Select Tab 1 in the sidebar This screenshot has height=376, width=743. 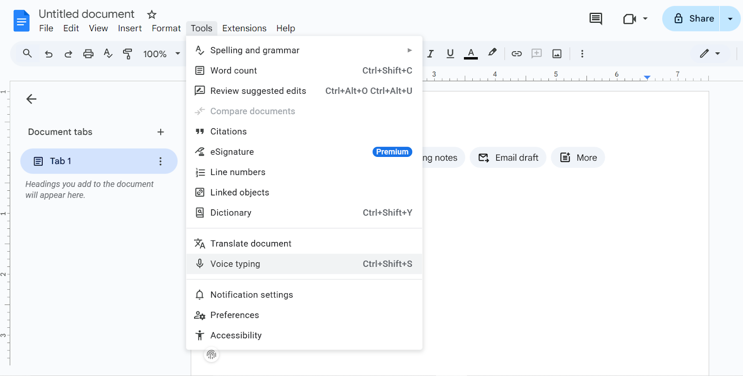[99, 161]
